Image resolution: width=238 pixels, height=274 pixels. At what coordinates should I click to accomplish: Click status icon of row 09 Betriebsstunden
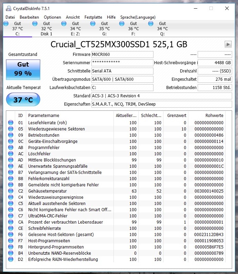pyautogui.click(x=11, y=135)
